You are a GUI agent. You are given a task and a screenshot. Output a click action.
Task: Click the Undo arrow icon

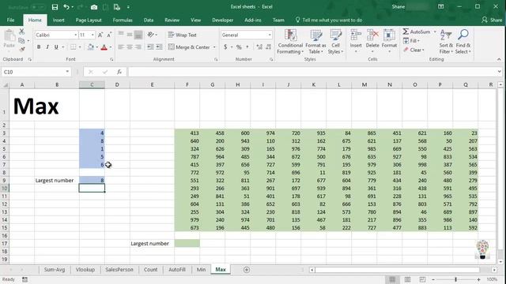pos(66,7)
